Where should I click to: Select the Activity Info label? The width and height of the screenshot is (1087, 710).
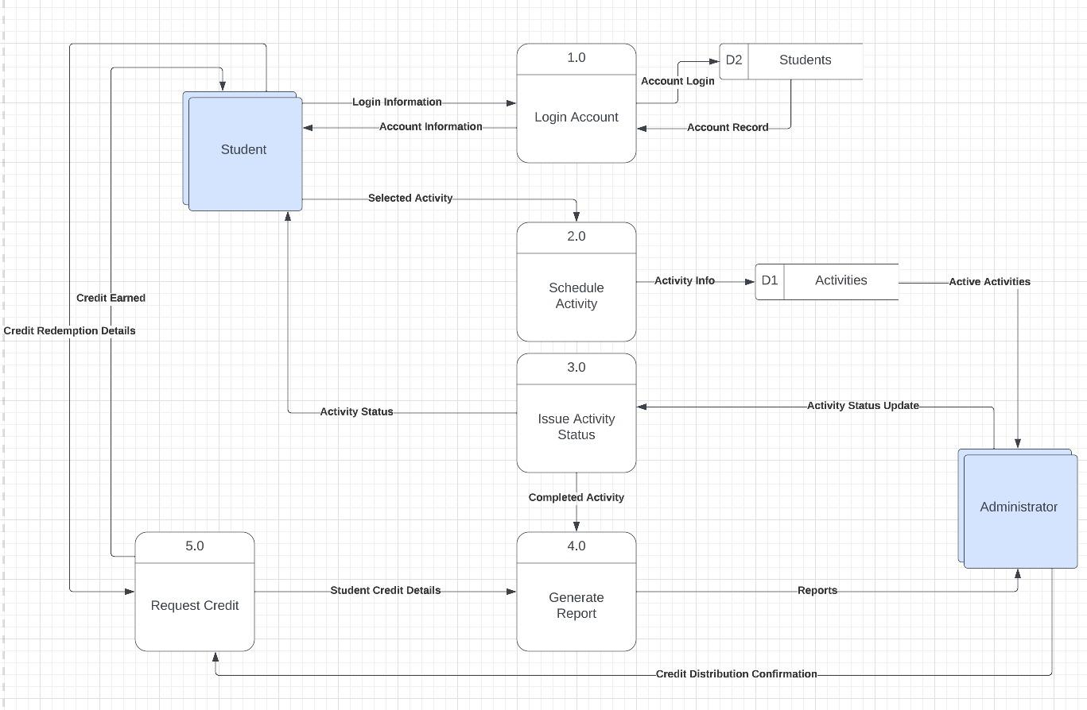(684, 280)
